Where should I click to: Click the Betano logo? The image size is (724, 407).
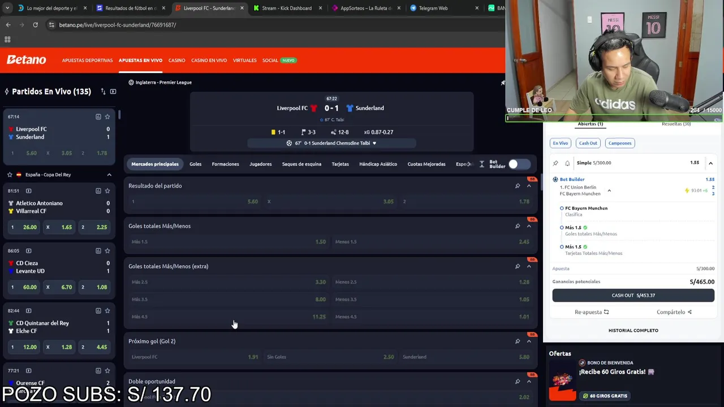tap(26, 60)
